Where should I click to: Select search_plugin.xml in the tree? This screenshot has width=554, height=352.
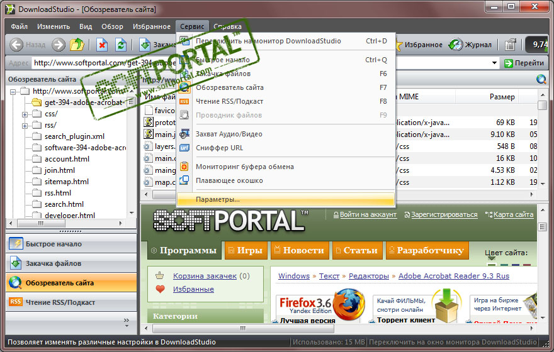point(74,136)
